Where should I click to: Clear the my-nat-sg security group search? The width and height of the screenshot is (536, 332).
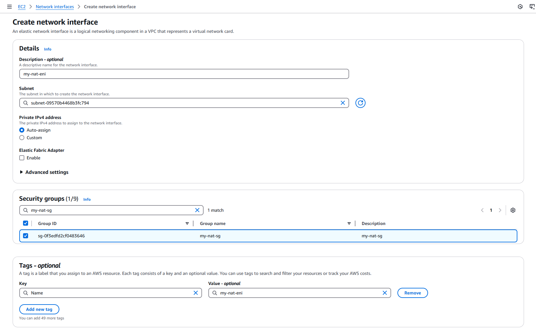pyautogui.click(x=197, y=210)
